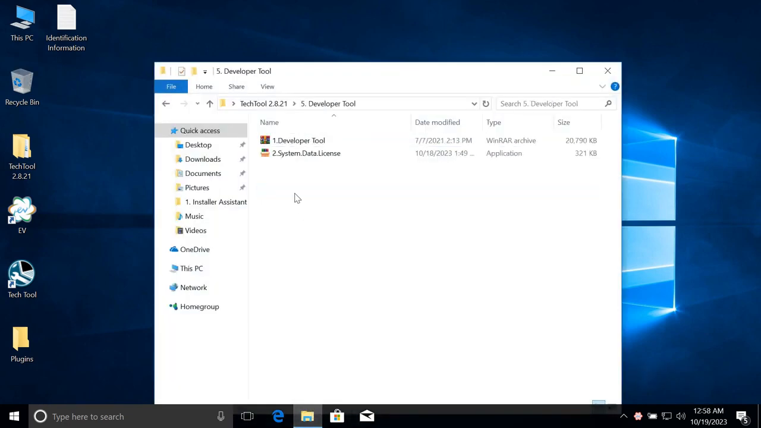Expand the ribbon display options chevron
Image resolution: width=761 pixels, height=428 pixels.
(602, 86)
